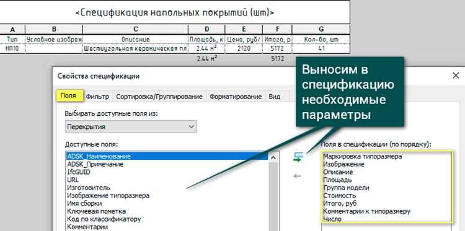465x231 pixels.
Task: Click column header A in schedule
Action: click(12, 29)
